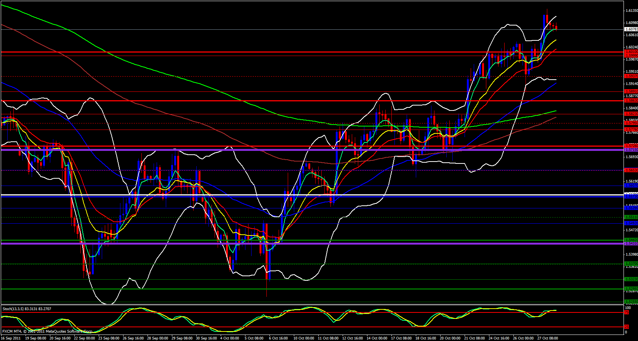Click the 26 Sep 16:00 time label
638x341 pixels.
133,338
